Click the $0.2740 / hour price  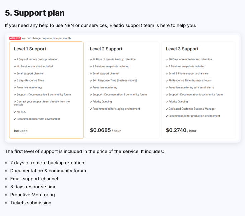181,130
